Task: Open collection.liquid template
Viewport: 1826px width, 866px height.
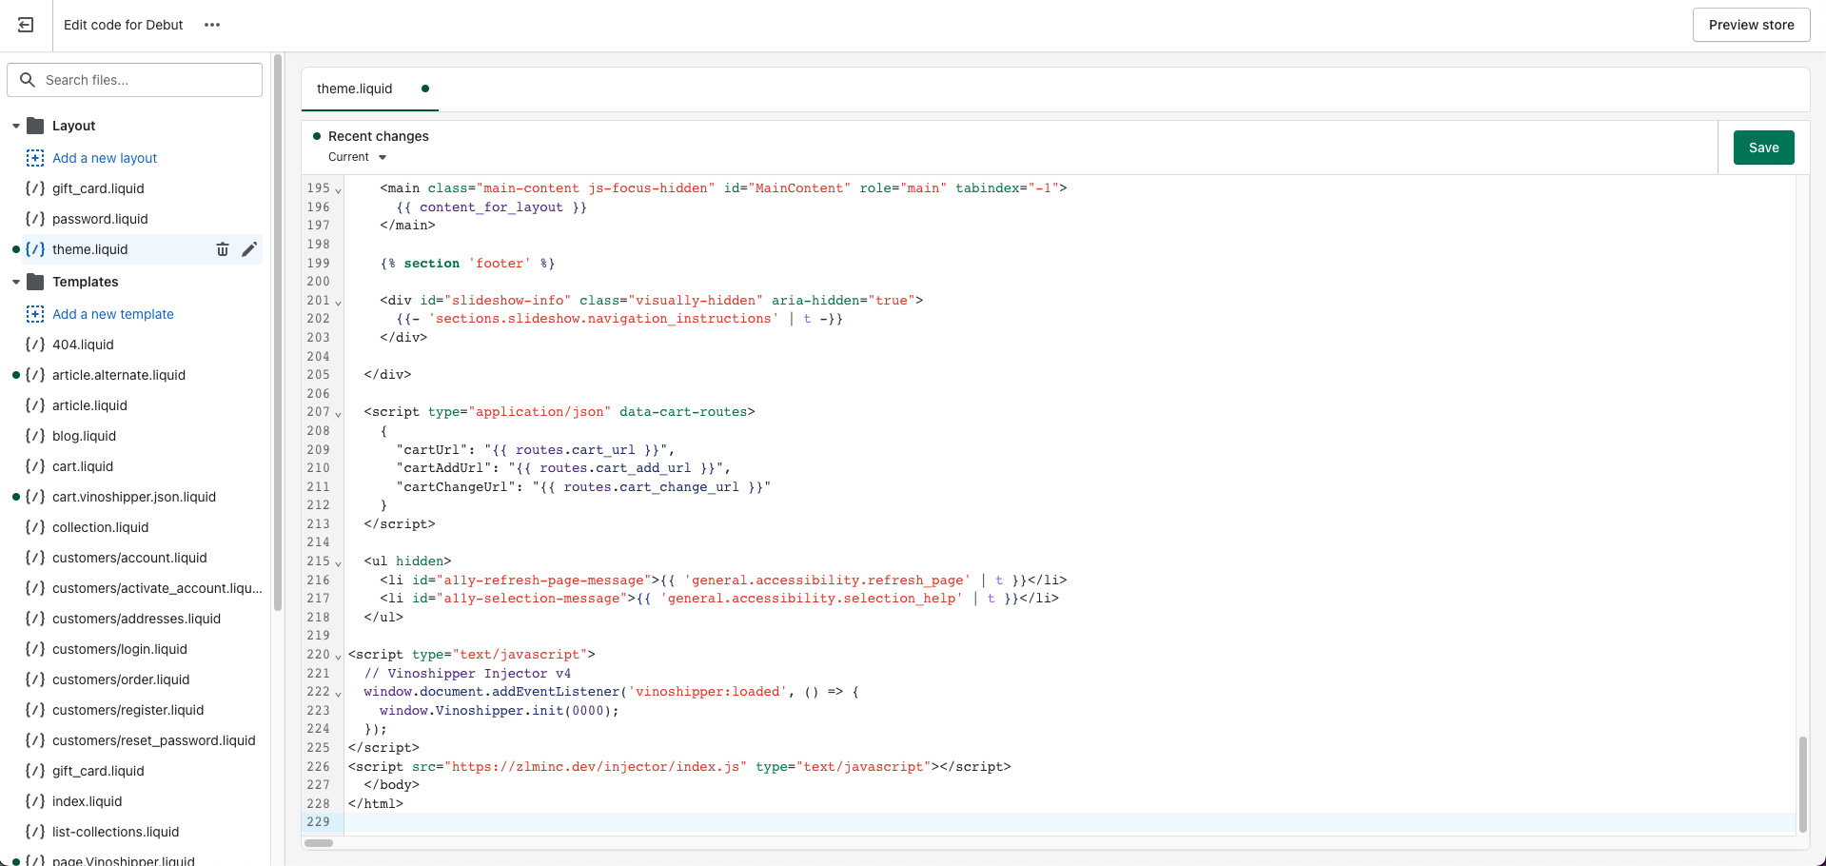Action: [100, 527]
